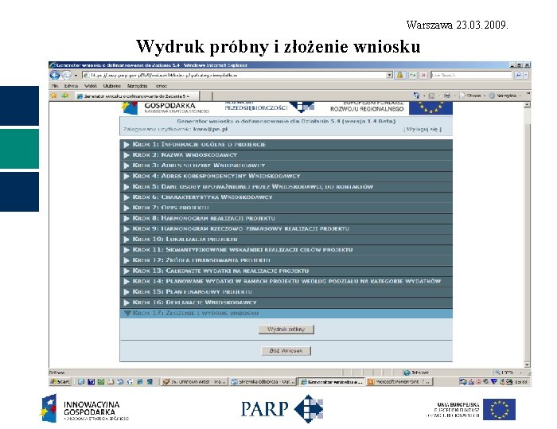
Task: Click the vertical scrollbar up arrow
Action: (x=527, y=104)
